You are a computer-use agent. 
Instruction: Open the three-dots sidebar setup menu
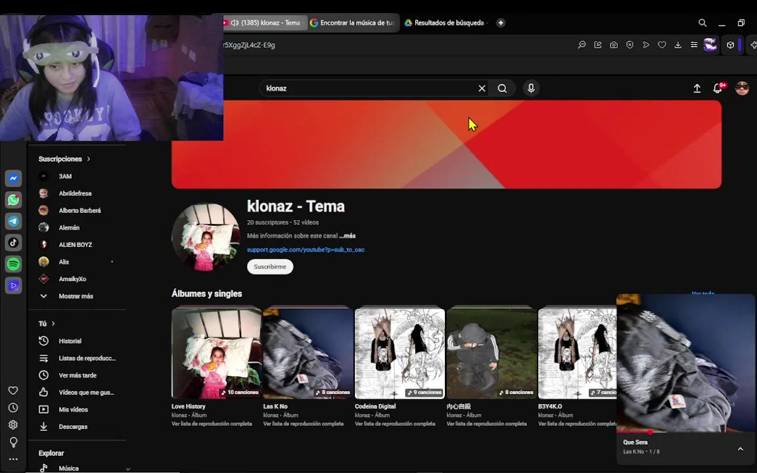[13, 459]
